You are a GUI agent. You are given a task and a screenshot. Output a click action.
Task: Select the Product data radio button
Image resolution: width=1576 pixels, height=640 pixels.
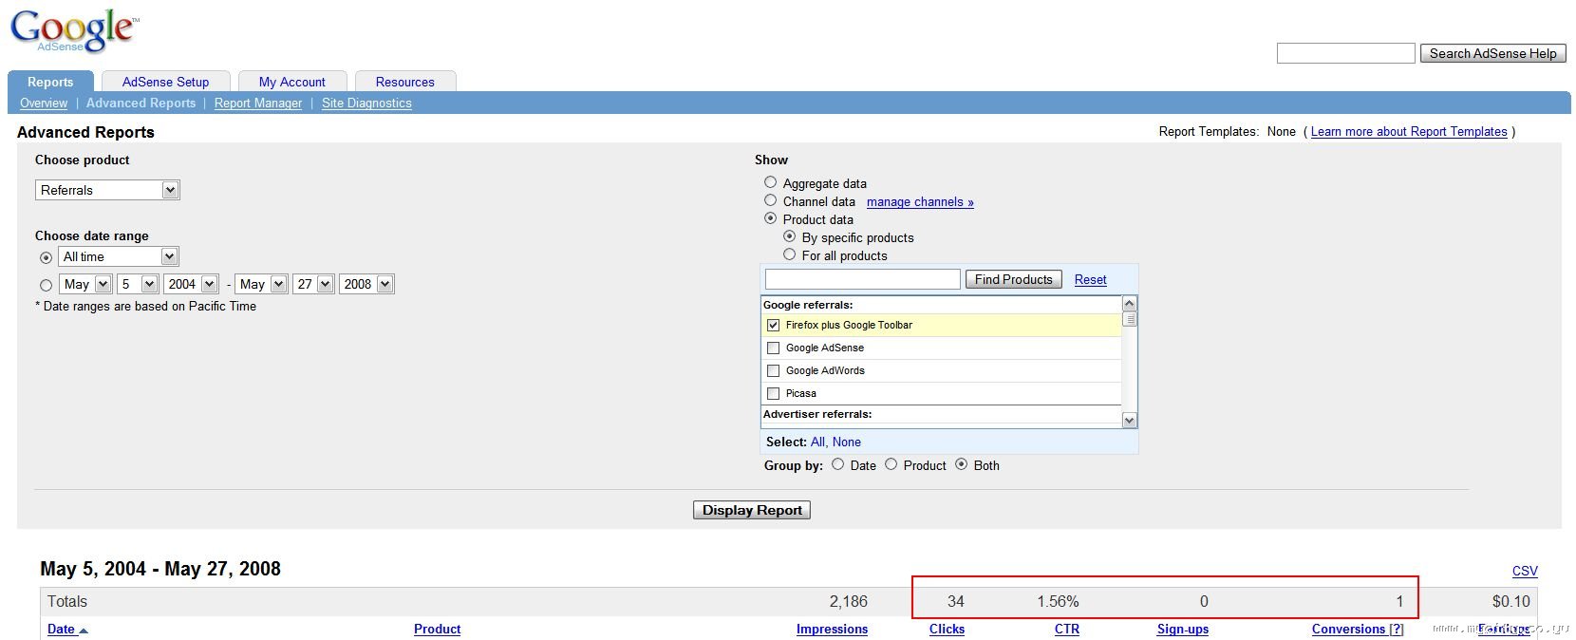pos(771,218)
